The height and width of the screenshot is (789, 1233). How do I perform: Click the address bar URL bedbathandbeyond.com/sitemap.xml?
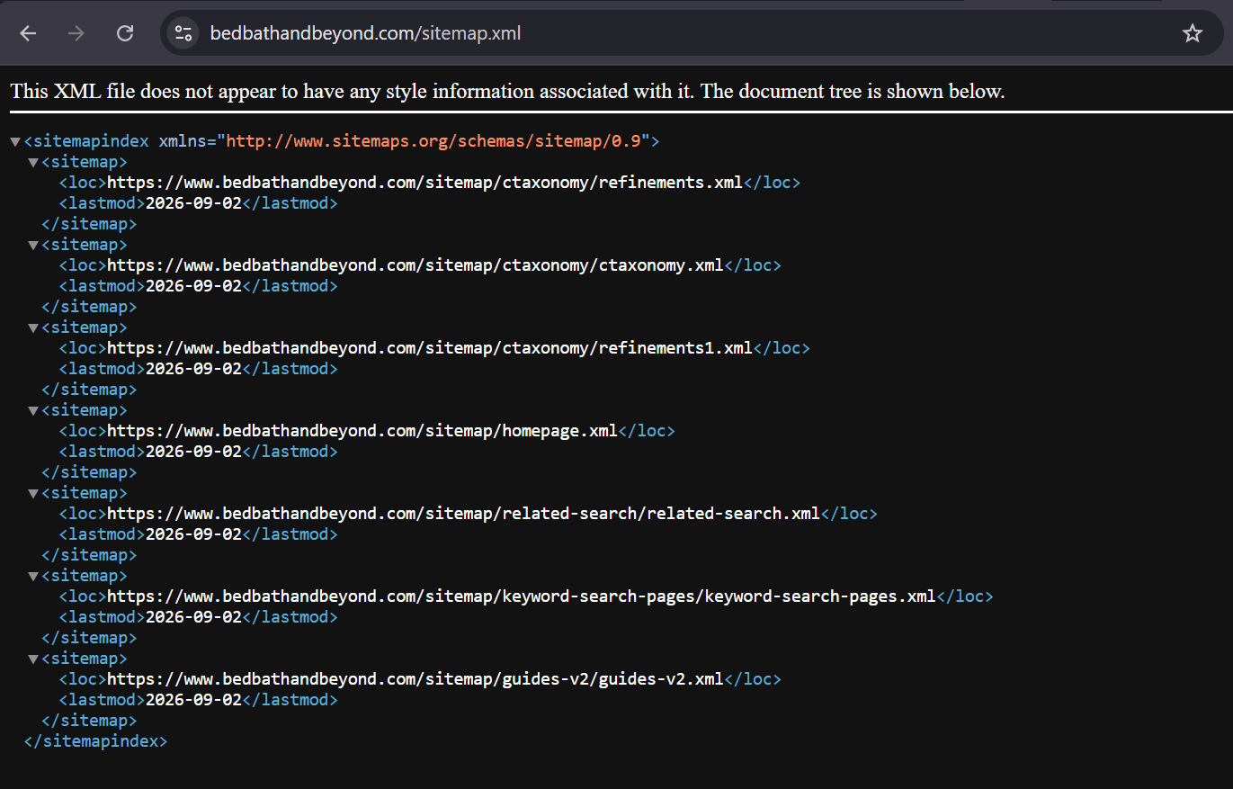point(365,33)
